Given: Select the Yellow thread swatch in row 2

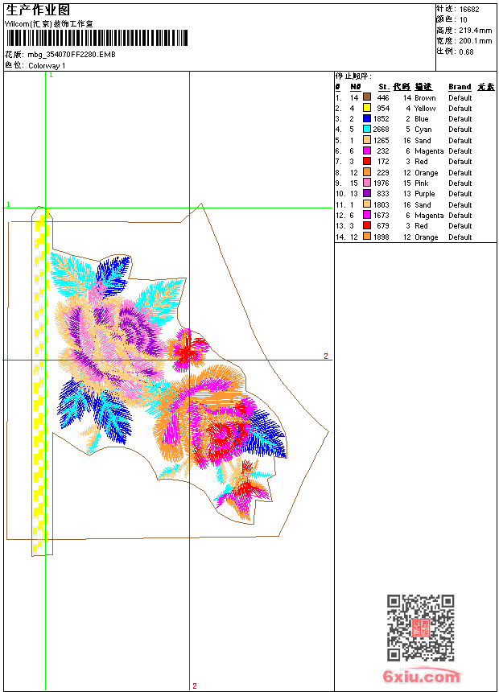Looking at the screenshot, I should (366, 107).
